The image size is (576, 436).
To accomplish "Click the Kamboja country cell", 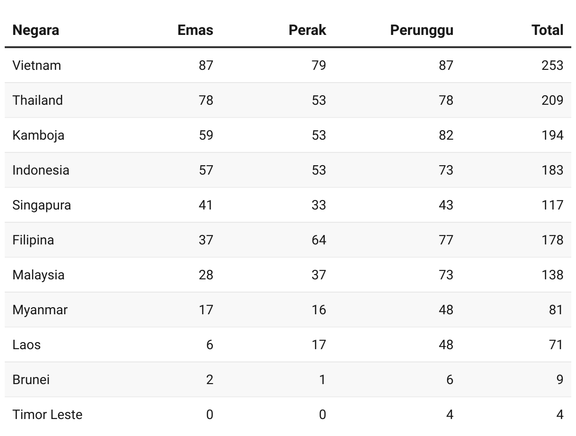I will tap(38, 135).
